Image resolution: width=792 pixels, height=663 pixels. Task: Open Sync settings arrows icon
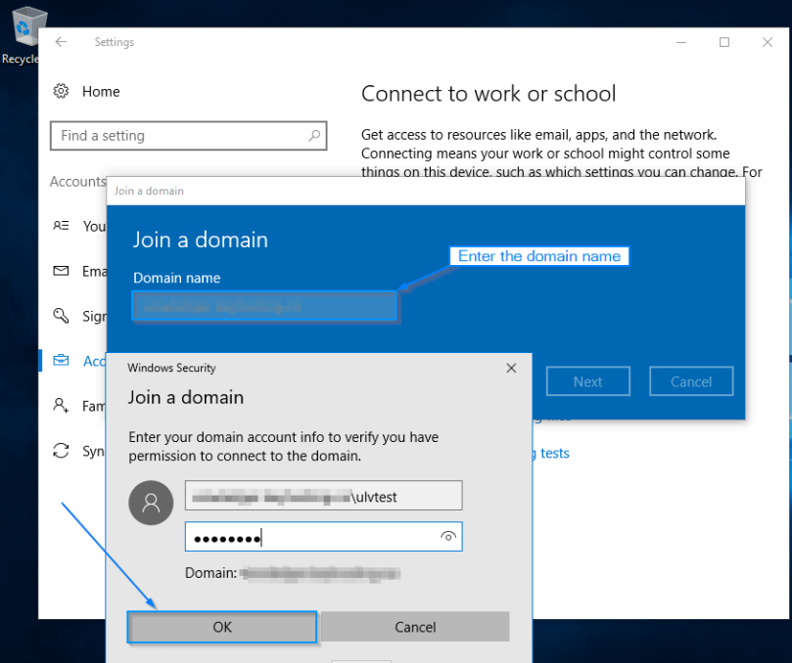tap(61, 451)
